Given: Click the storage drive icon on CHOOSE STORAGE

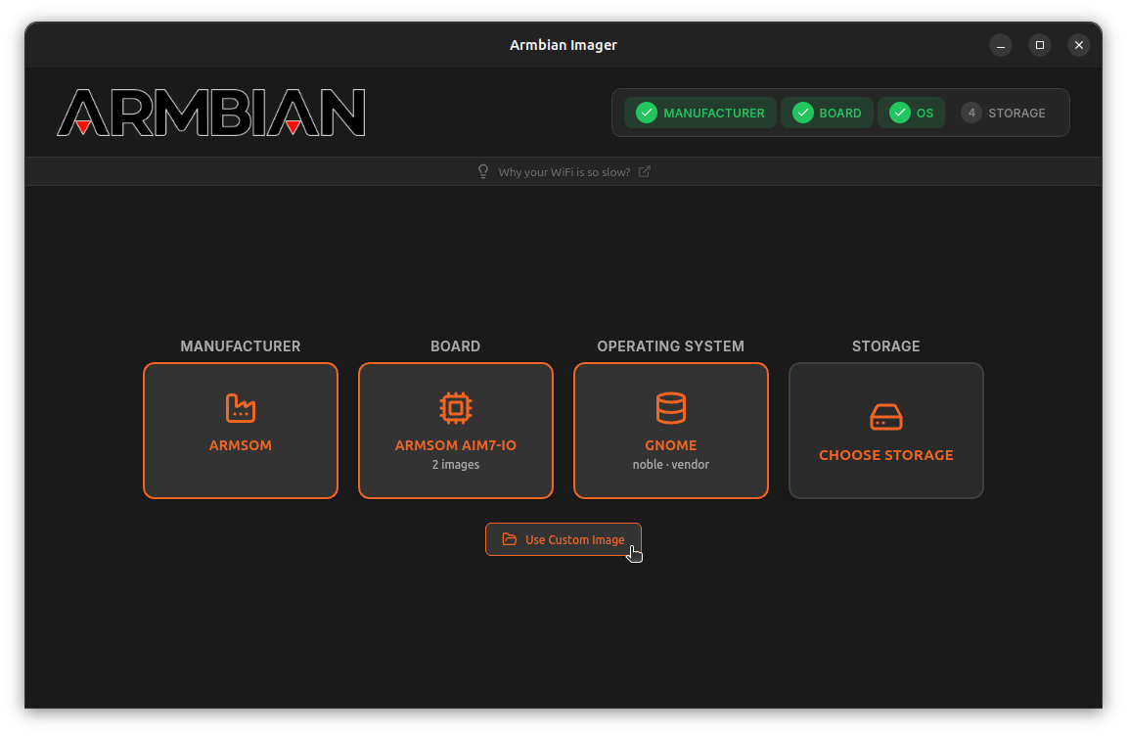Looking at the screenshot, I should tap(885, 415).
